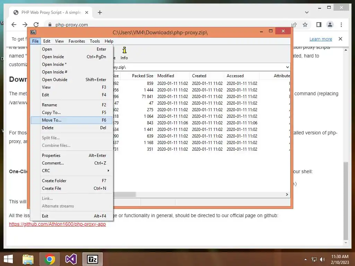Open Visual Studio from the taskbar

coord(71,259)
